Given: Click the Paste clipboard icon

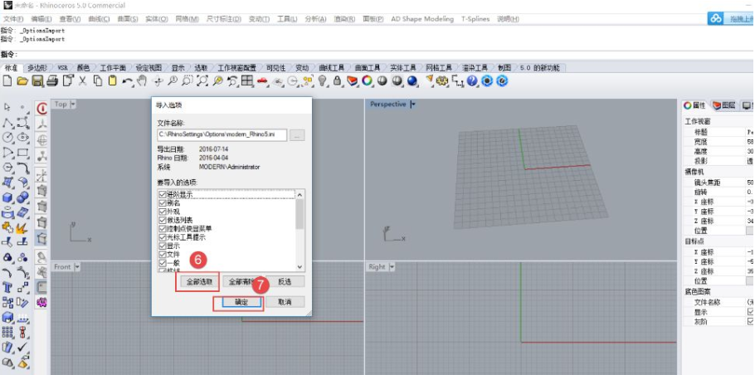Looking at the screenshot, I should pos(112,80).
